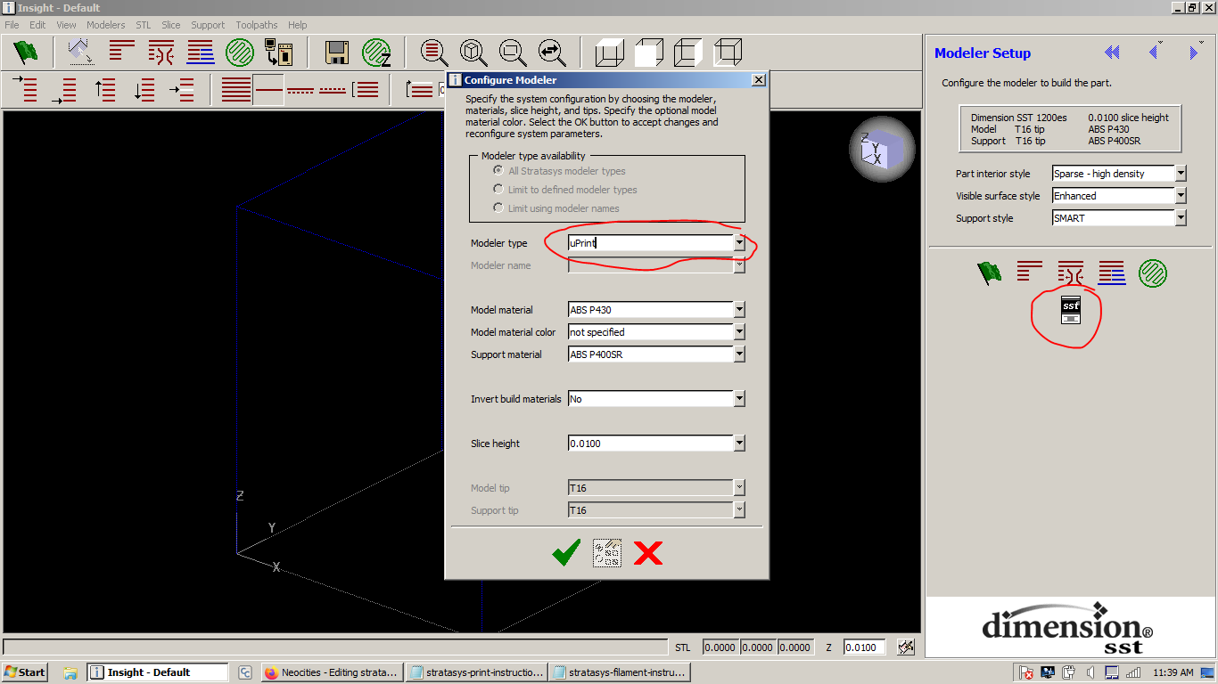This screenshot has width=1218, height=684.
Task: Click the magnifier with rectangle zoom window icon
Action: pyautogui.click(x=513, y=53)
